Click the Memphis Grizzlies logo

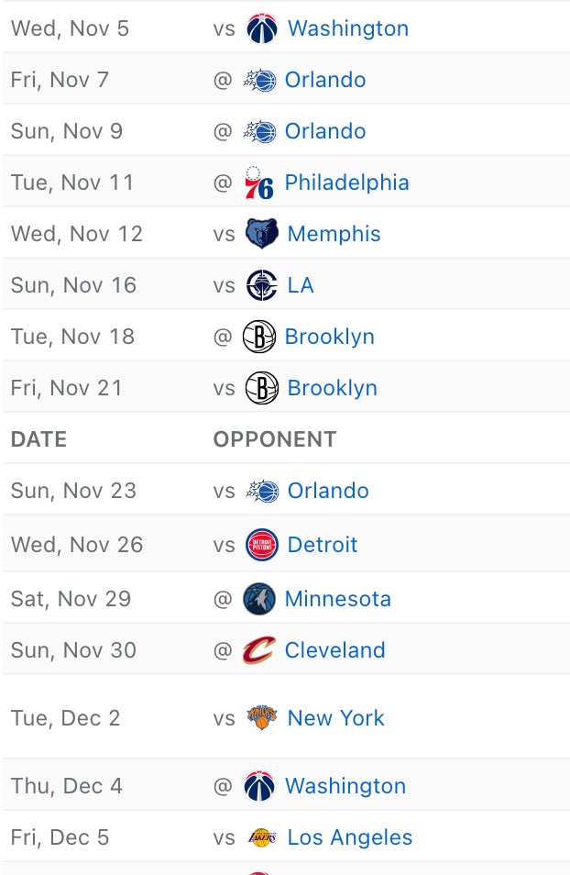pyautogui.click(x=262, y=234)
